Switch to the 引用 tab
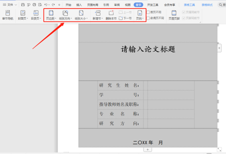 106,5
